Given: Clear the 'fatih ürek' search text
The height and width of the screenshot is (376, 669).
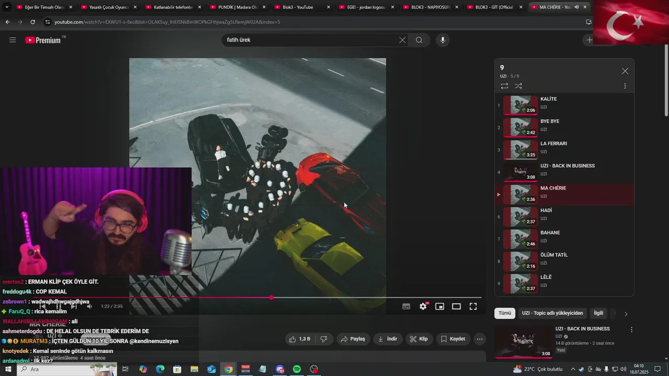Looking at the screenshot, I should point(402,40).
